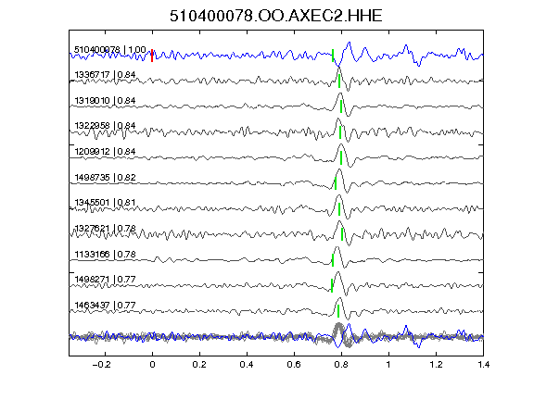Select the green pick on trace 1336717

coord(339,81)
